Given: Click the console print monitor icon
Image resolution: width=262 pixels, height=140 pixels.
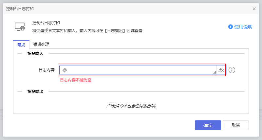Looking at the screenshot, I should click(x=20, y=27).
